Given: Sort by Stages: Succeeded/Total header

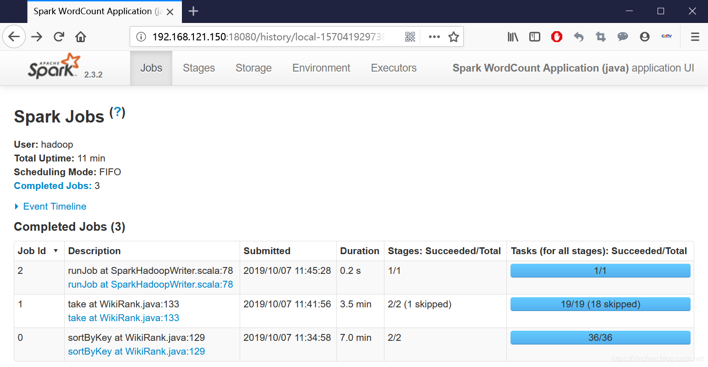Looking at the screenshot, I should point(445,251).
